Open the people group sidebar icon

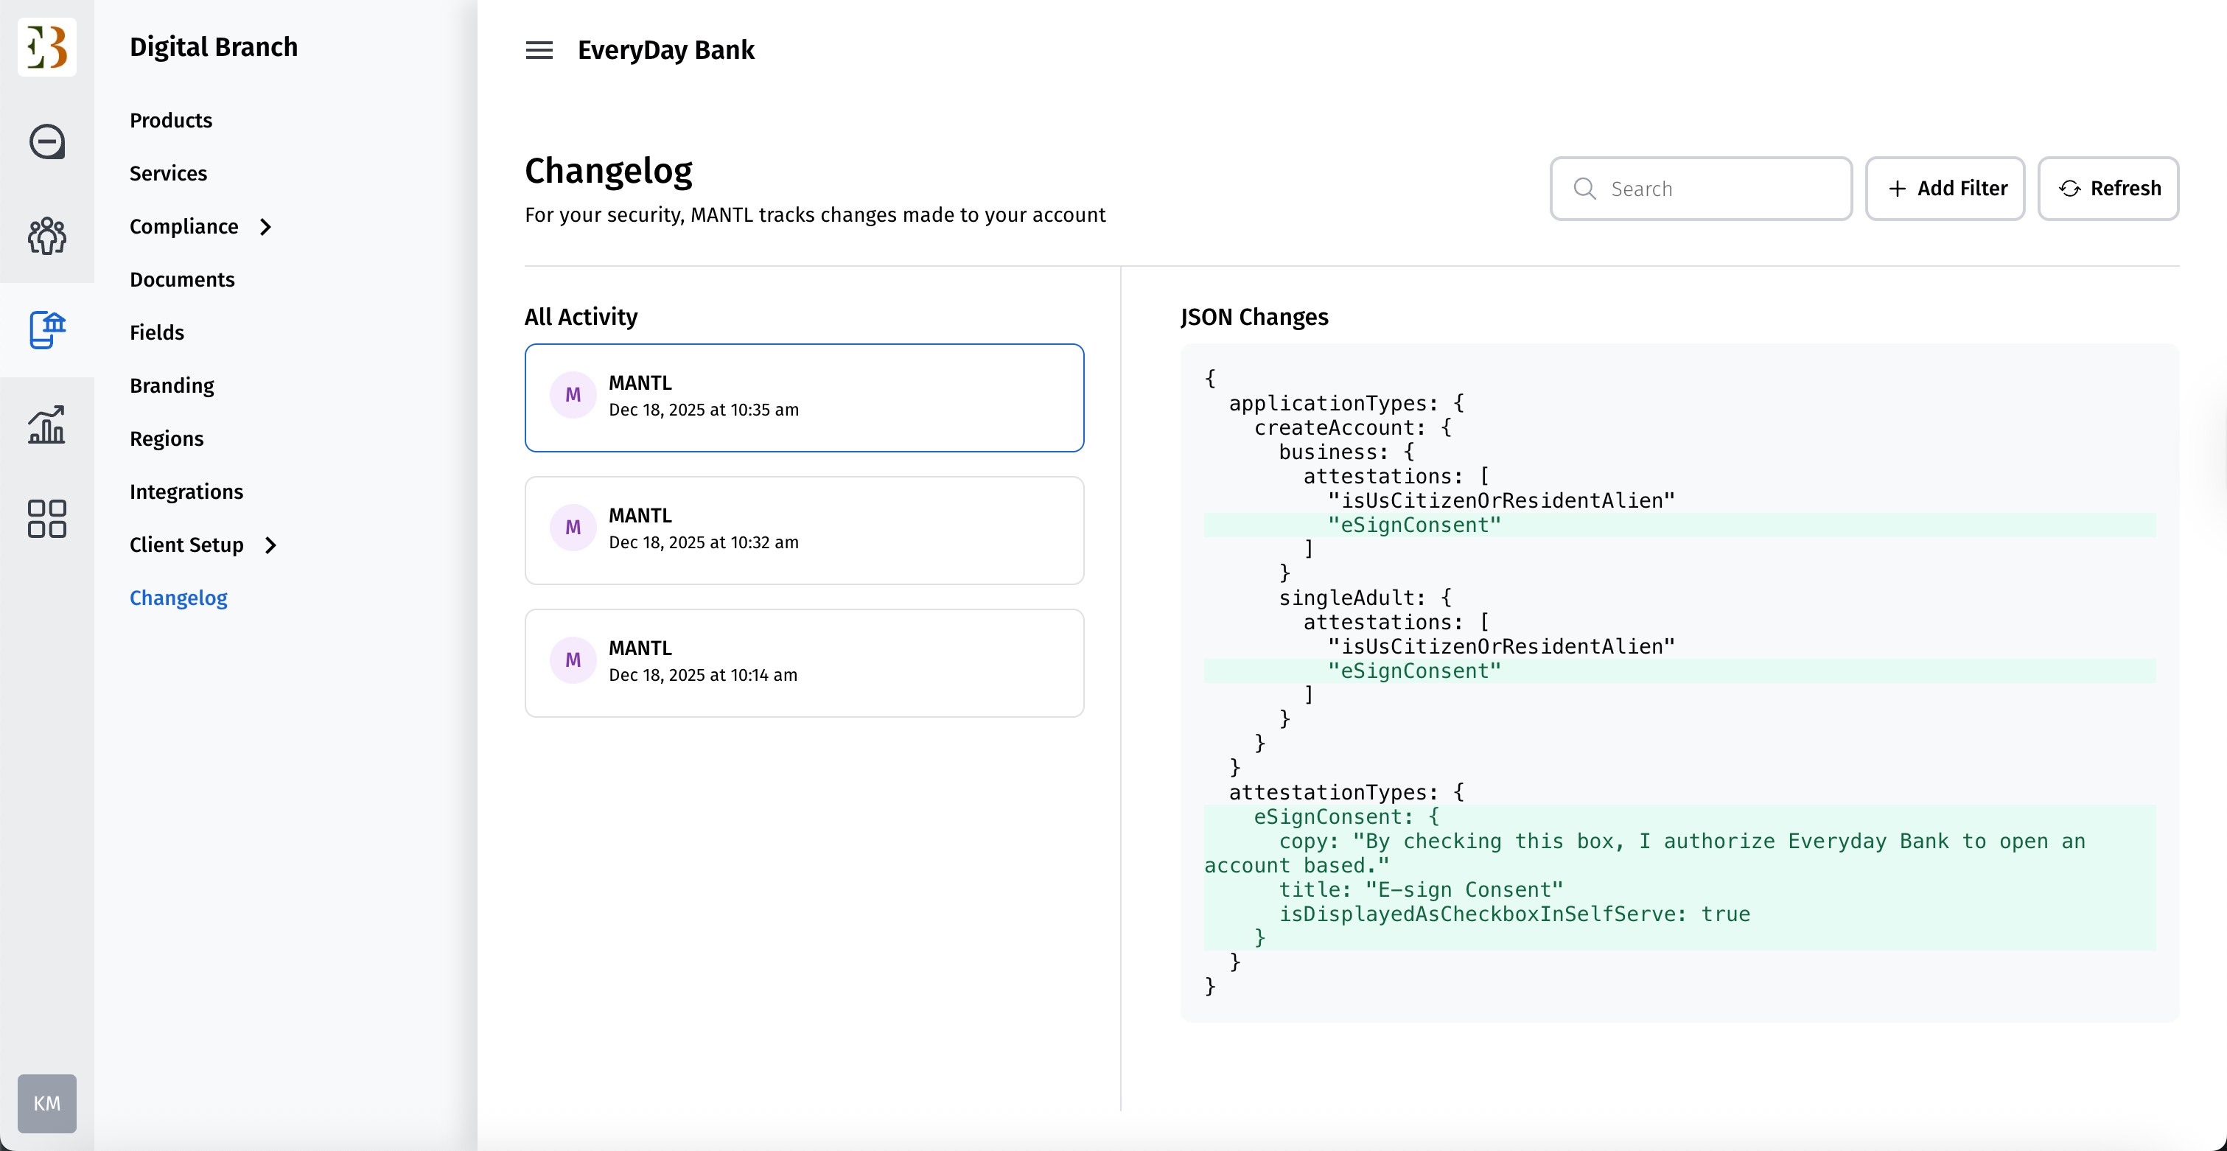pos(46,235)
